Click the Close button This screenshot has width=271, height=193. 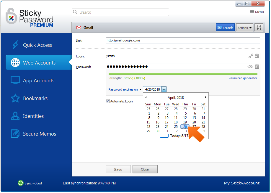point(145,169)
